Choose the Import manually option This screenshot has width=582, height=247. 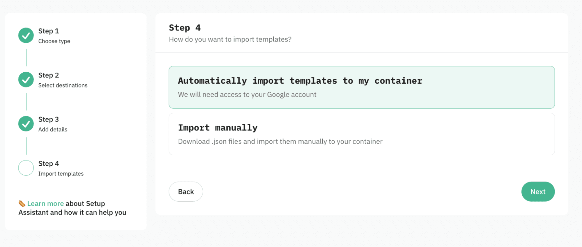click(362, 134)
